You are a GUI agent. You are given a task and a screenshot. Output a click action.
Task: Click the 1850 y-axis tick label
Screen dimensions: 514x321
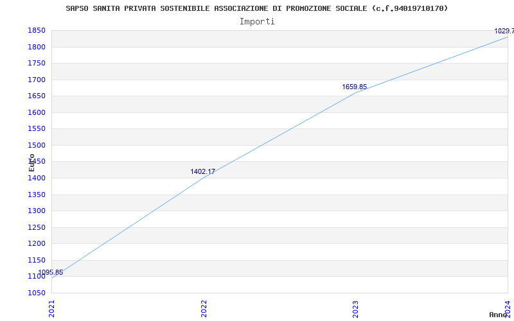[37, 30]
